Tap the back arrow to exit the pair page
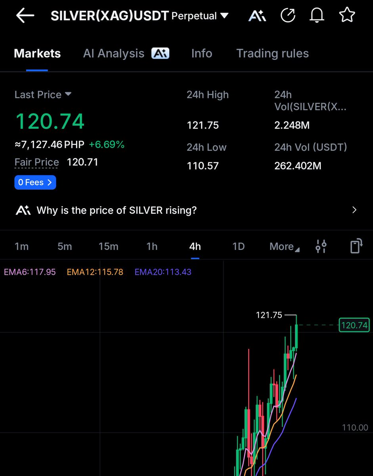This screenshot has width=373, height=476. 25,15
